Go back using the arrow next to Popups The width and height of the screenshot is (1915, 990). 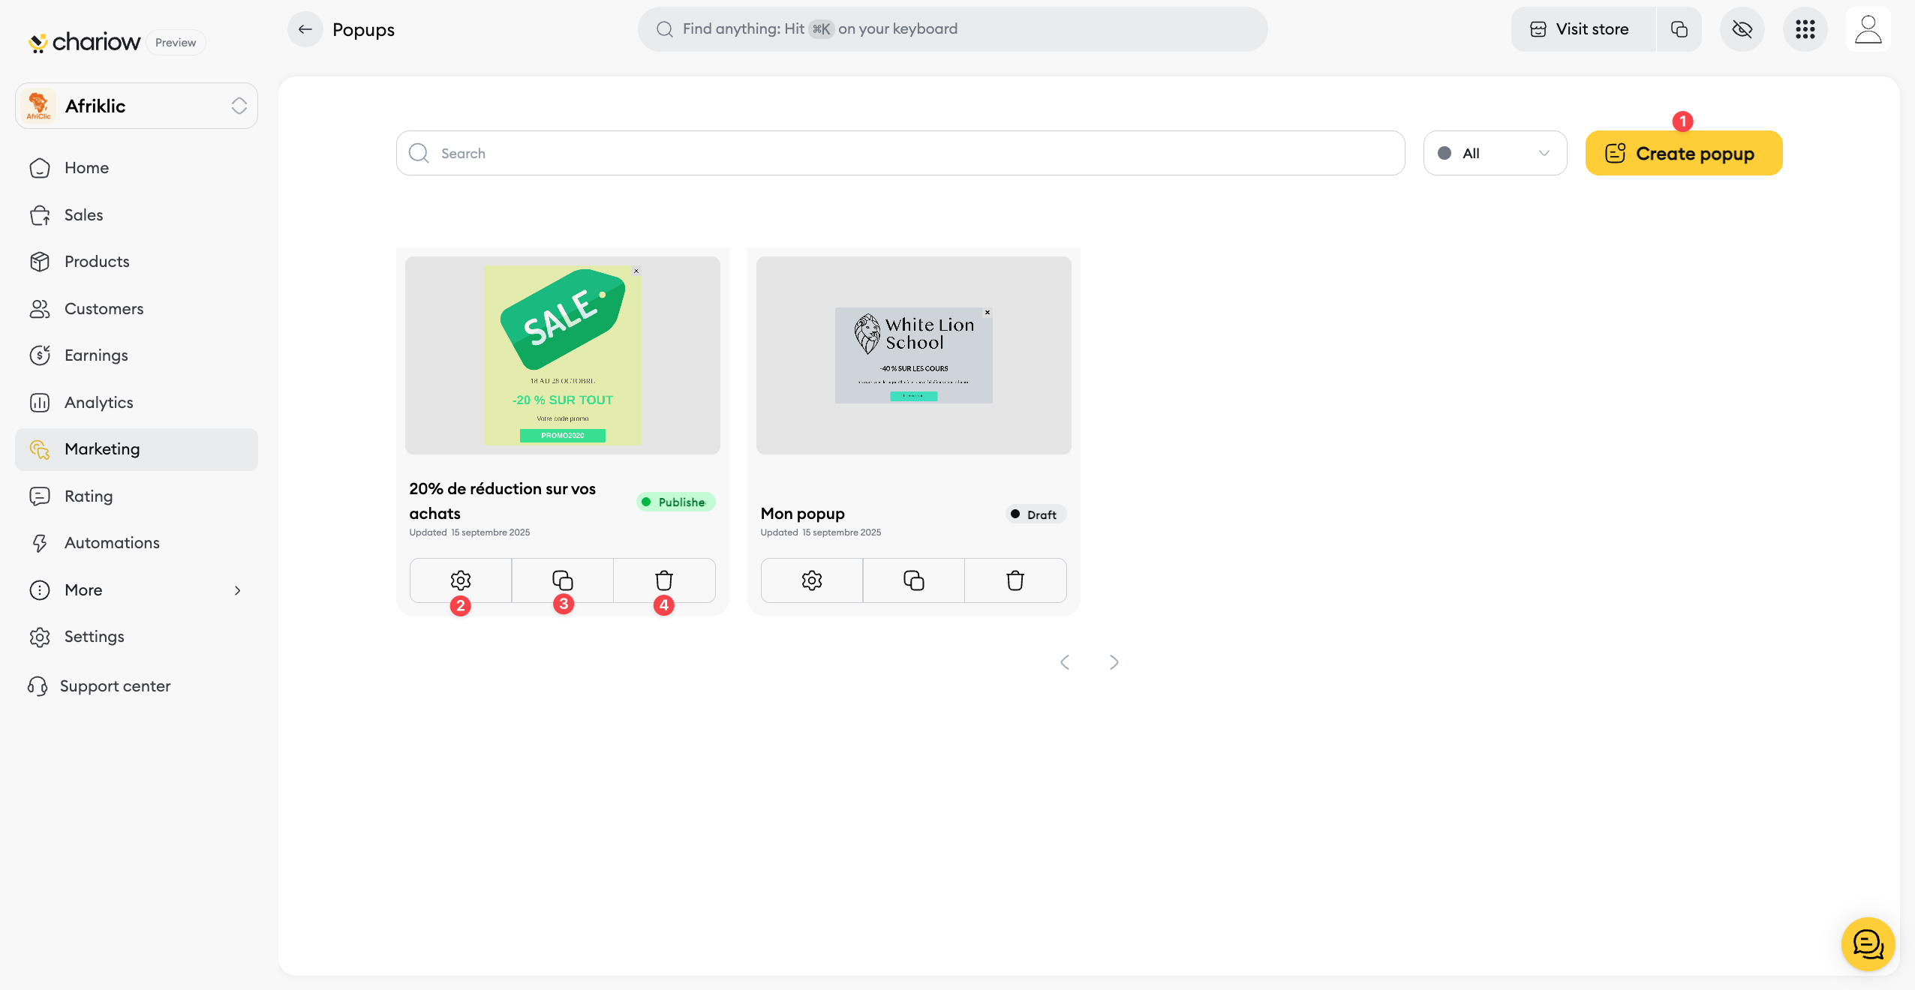click(305, 29)
